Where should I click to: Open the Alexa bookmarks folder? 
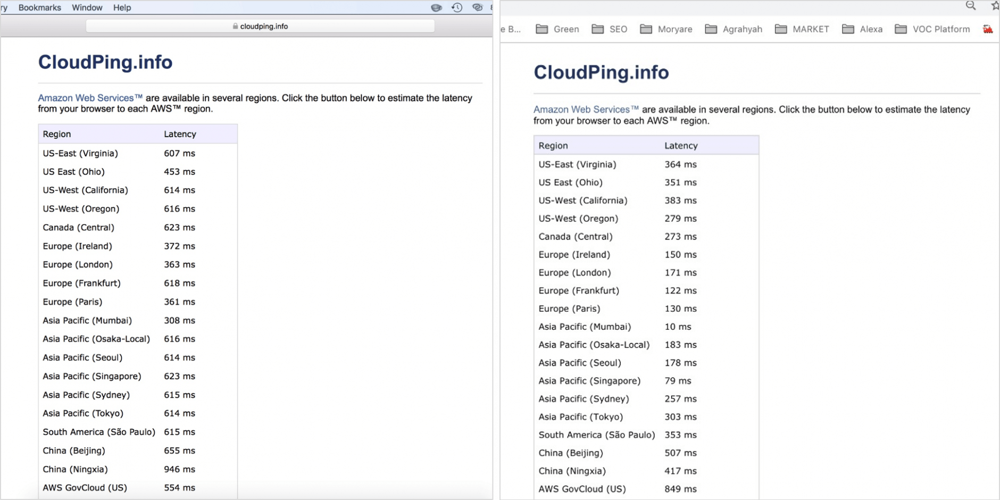(862, 29)
